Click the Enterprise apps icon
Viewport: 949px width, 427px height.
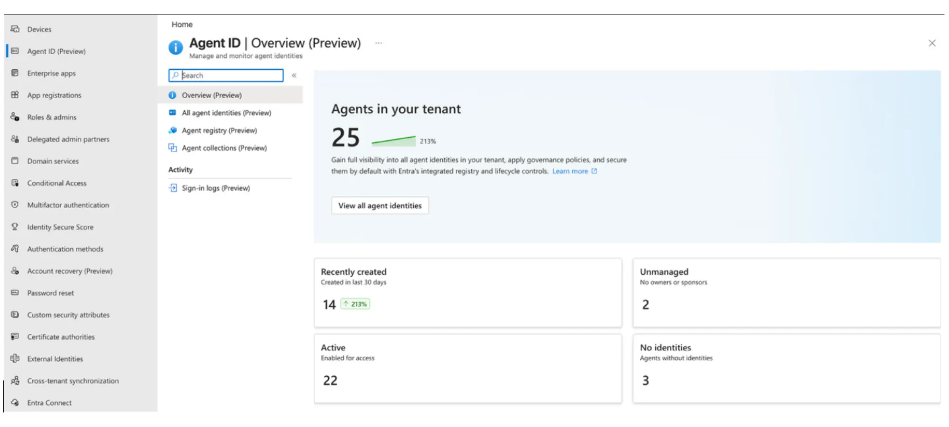[x=15, y=73]
